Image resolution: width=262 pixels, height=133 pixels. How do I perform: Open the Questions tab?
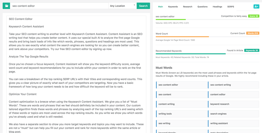pos(202,7)
